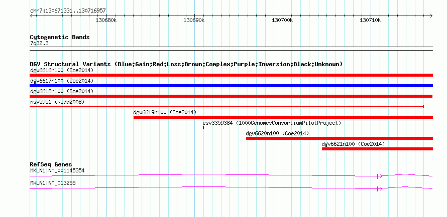Click the red end tick of nsv5951

click(x=423, y=107)
